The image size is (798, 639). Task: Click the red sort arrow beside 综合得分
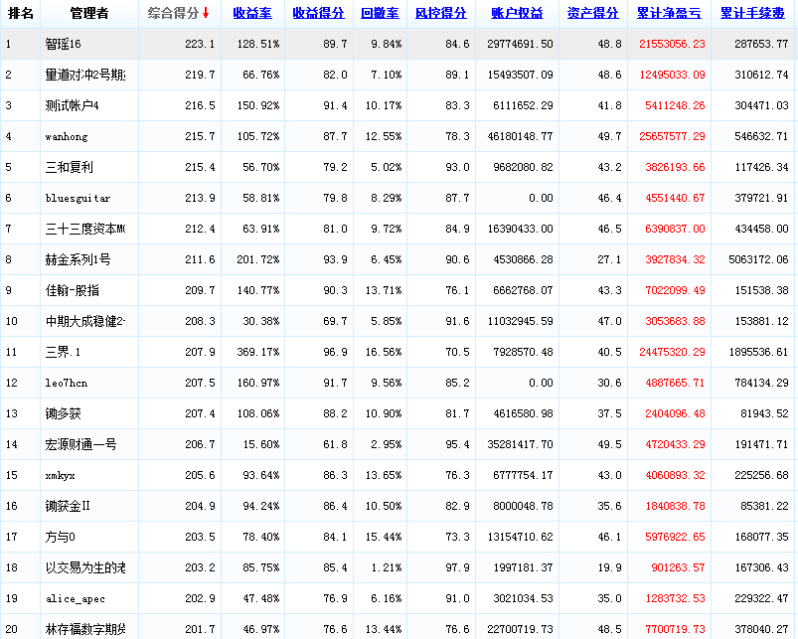click(206, 14)
